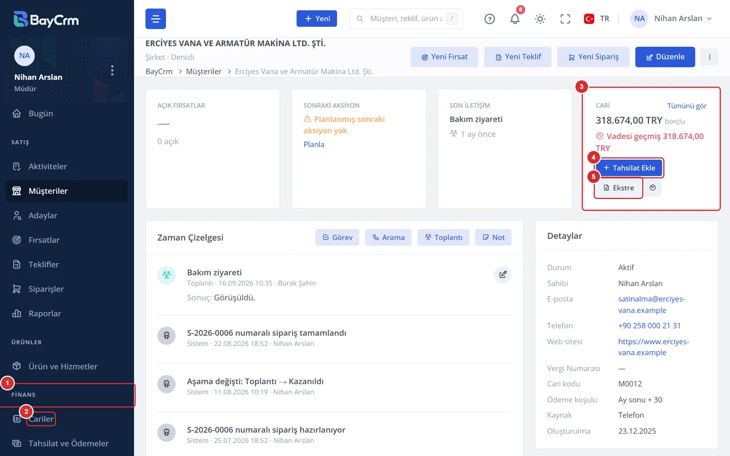The image size is (730, 456).
Task: Click the NA avatar in the sidebar
Action: [x=25, y=55]
